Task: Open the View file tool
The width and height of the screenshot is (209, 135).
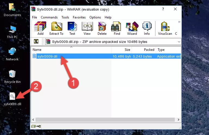Action: 87,29
